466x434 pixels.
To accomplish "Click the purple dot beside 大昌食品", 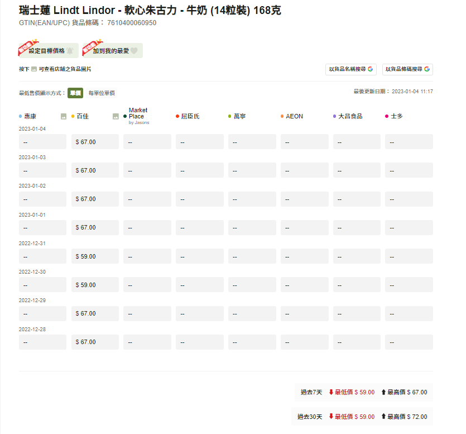I will 335,116.
